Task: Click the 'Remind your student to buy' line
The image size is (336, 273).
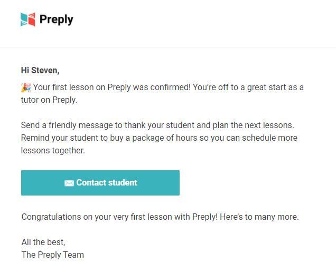Action: pyautogui.click(x=159, y=138)
